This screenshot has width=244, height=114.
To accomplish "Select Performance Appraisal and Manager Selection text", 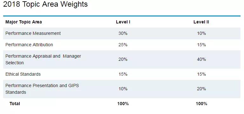I will click(43, 60).
